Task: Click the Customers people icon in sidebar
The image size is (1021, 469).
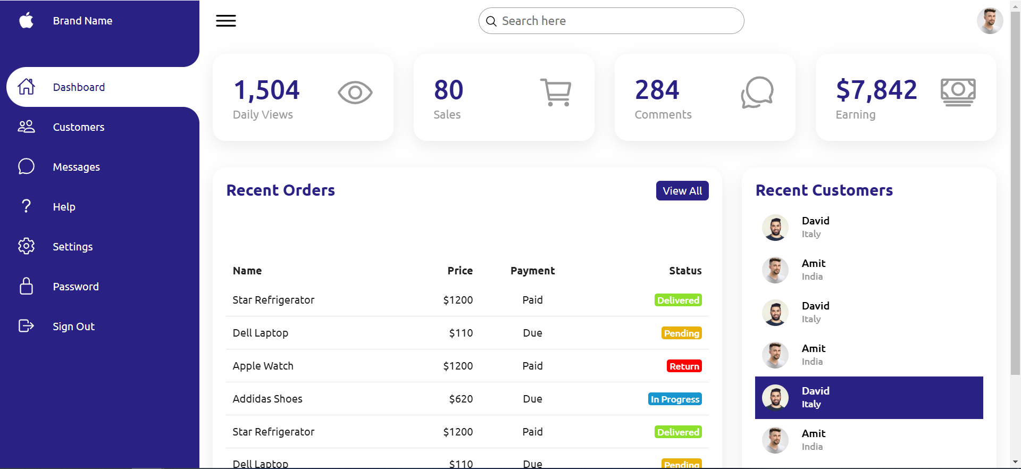Action: coord(26,127)
